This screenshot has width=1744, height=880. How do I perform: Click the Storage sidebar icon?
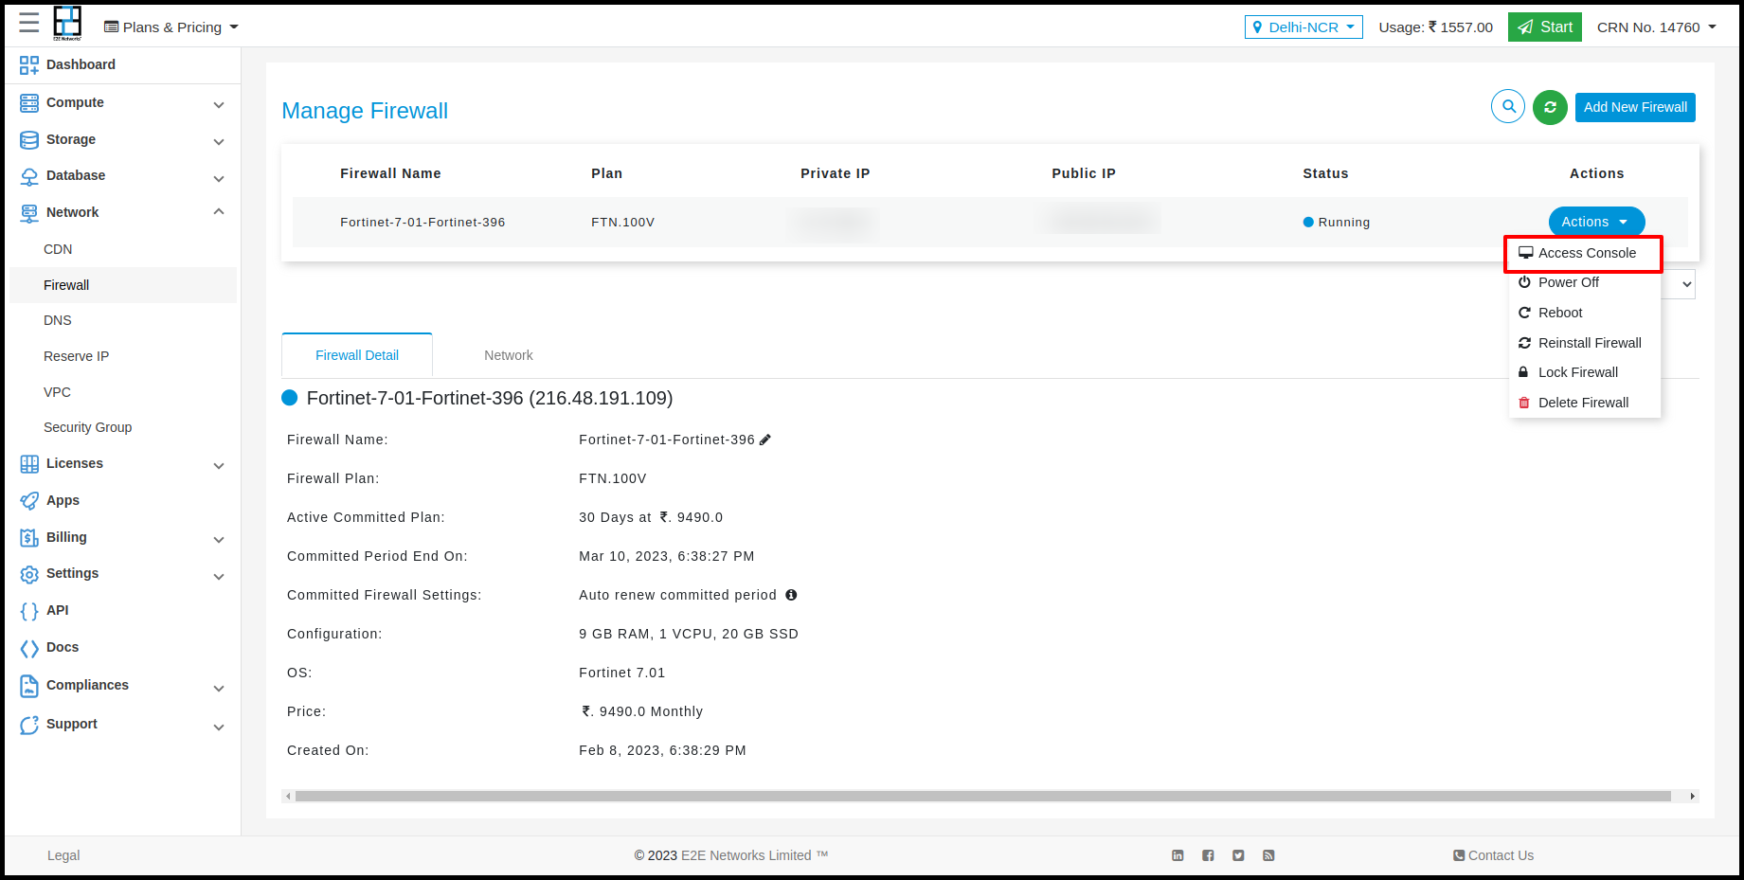pos(29,139)
